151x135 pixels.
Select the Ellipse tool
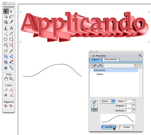pos(6,39)
